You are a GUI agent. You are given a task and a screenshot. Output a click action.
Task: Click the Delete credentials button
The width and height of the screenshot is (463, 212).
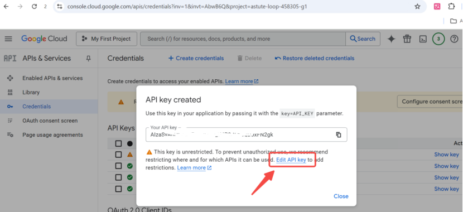pyautogui.click(x=249, y=58)
